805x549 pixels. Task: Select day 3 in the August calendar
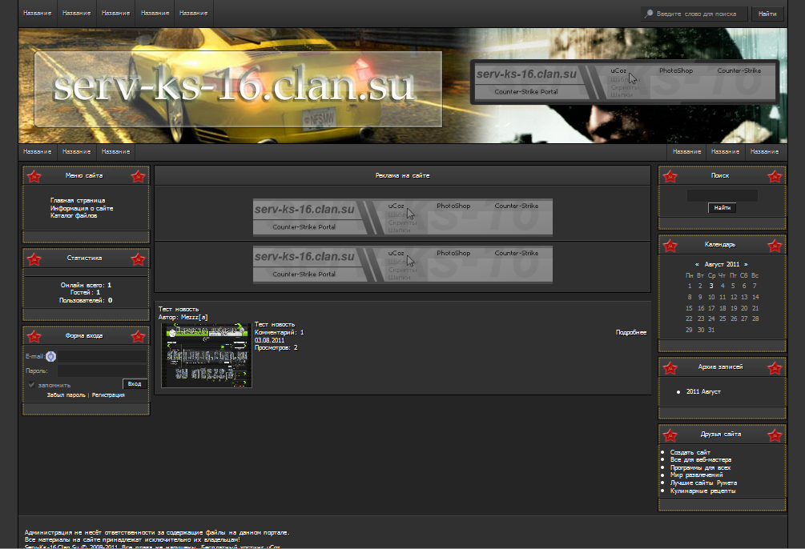click(x=711, y=286)
